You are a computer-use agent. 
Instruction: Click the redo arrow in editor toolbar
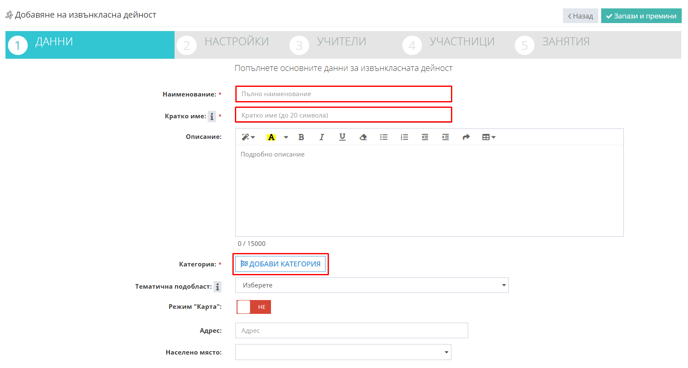[x=466, y=137]
